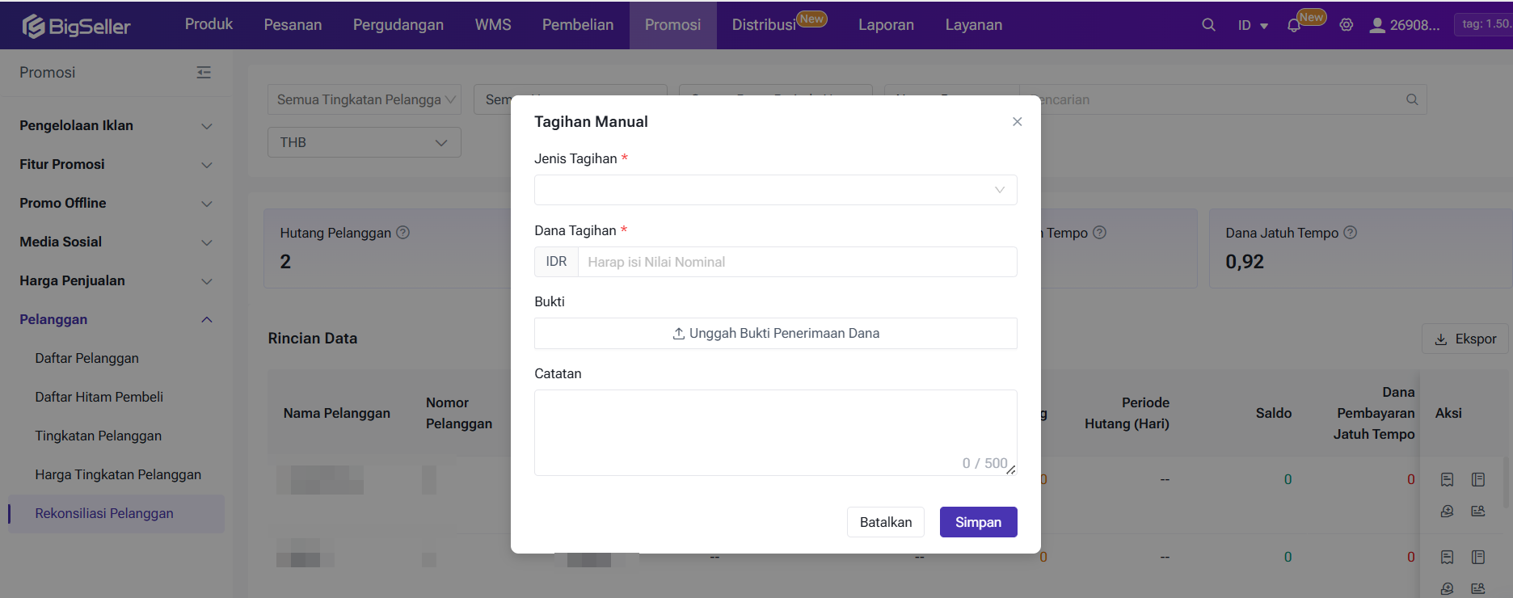Image resolution: width=1513 pixels, height=598 pixels.
Task: Open the Pesanan menu
Action: pos(293,25)
